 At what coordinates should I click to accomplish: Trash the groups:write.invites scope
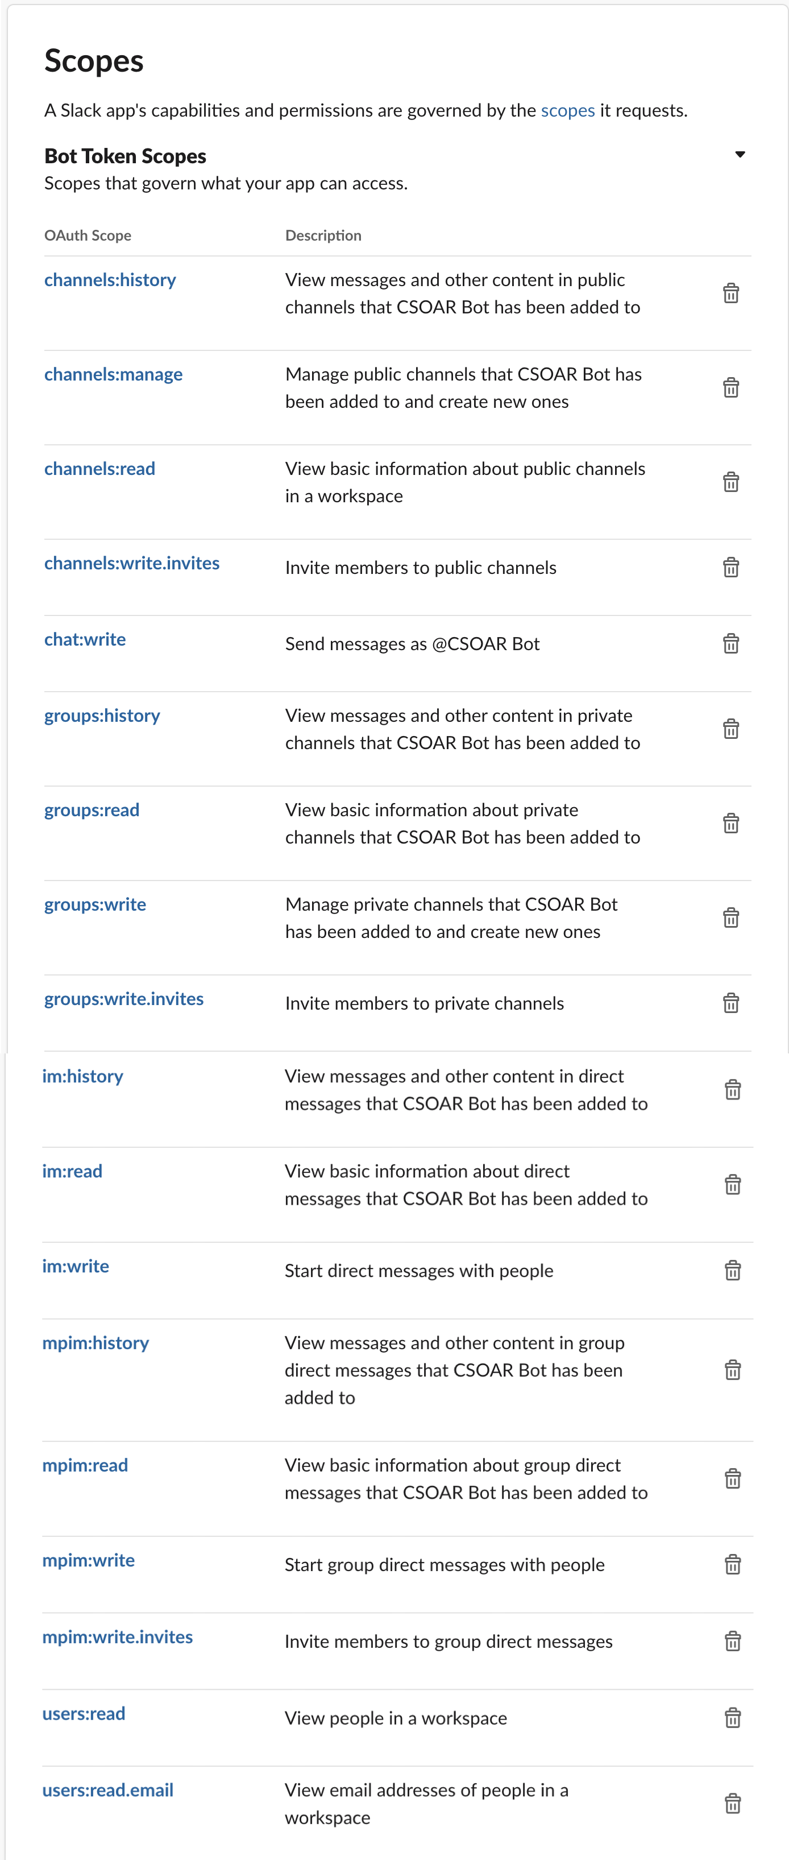pyautogui.click(x=730, y=1003)
